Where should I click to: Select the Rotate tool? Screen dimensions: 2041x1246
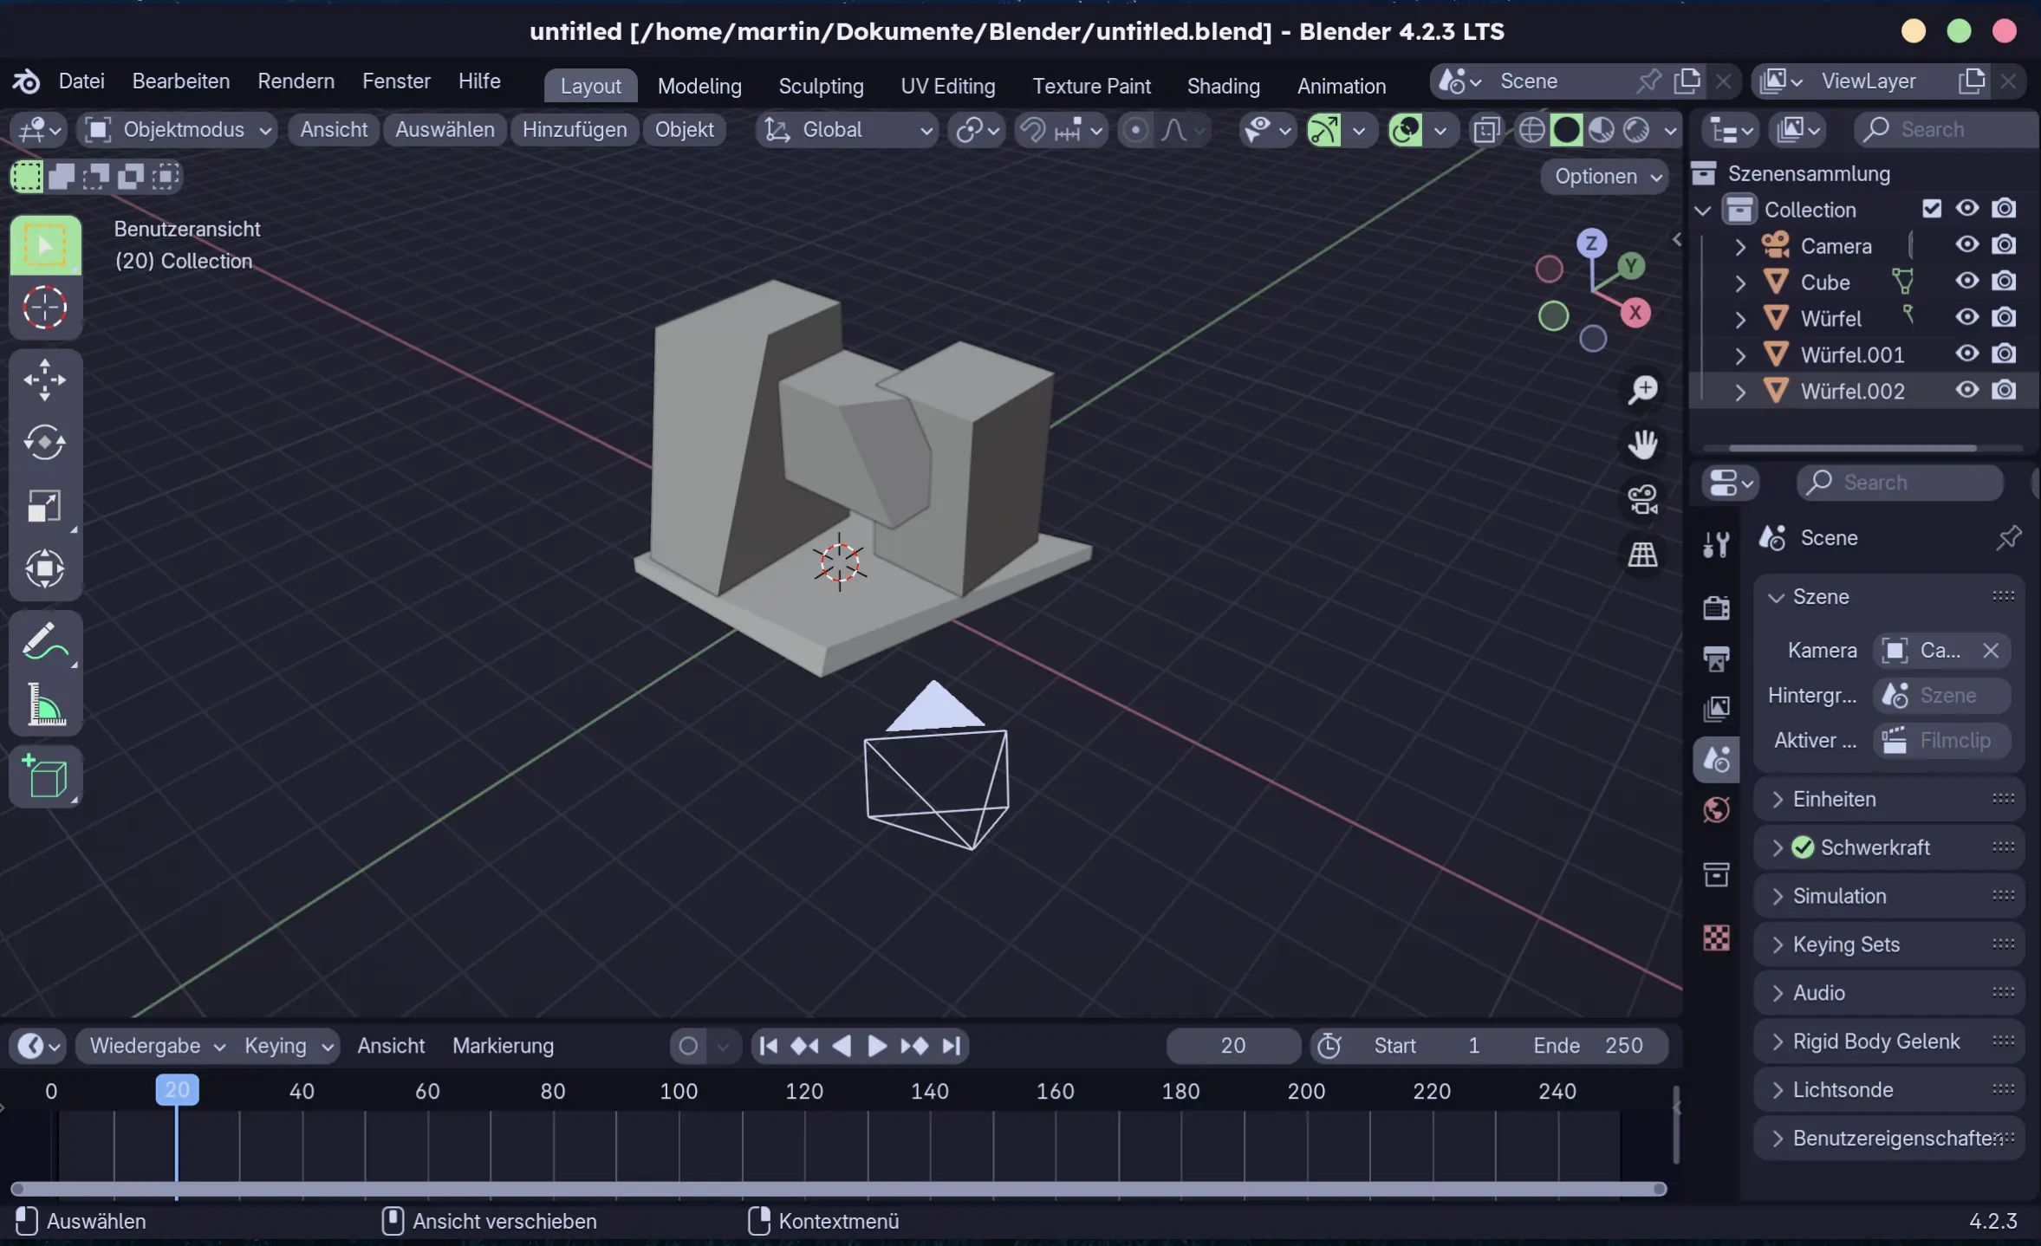[x=44, y=443]
